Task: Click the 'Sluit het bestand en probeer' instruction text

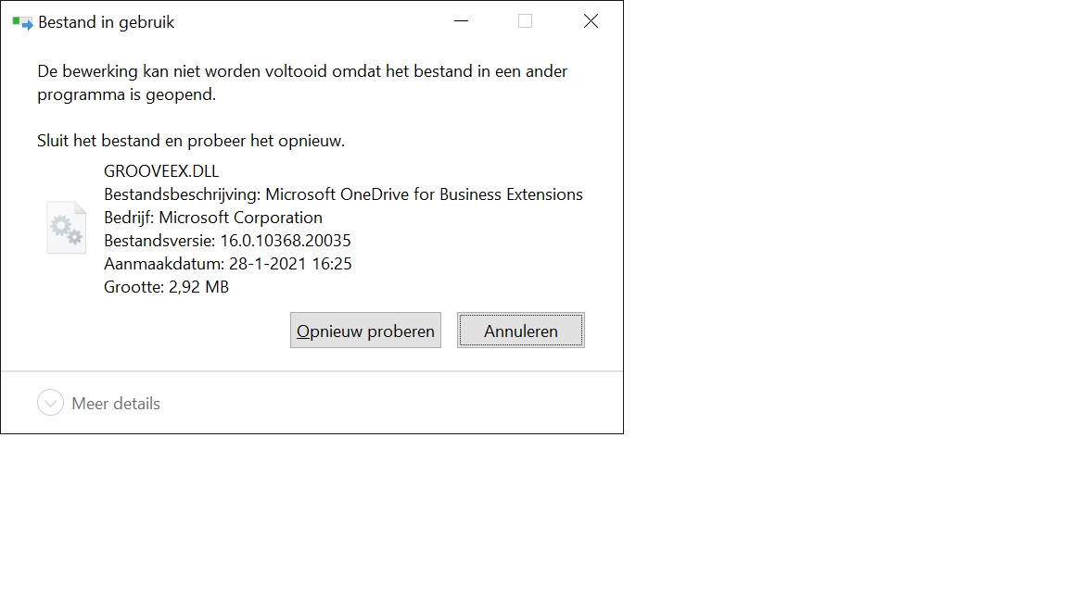Action: coord(191,141)
